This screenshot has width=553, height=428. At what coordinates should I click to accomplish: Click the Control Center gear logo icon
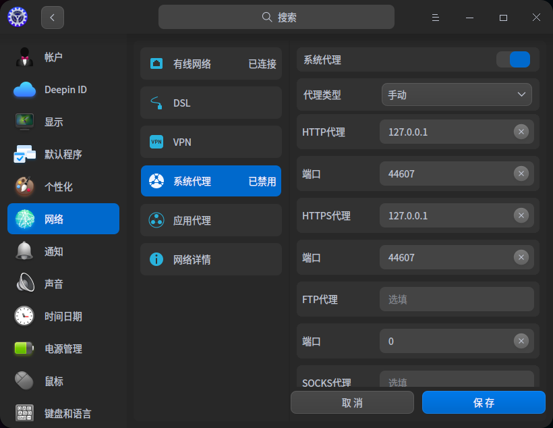18,17
